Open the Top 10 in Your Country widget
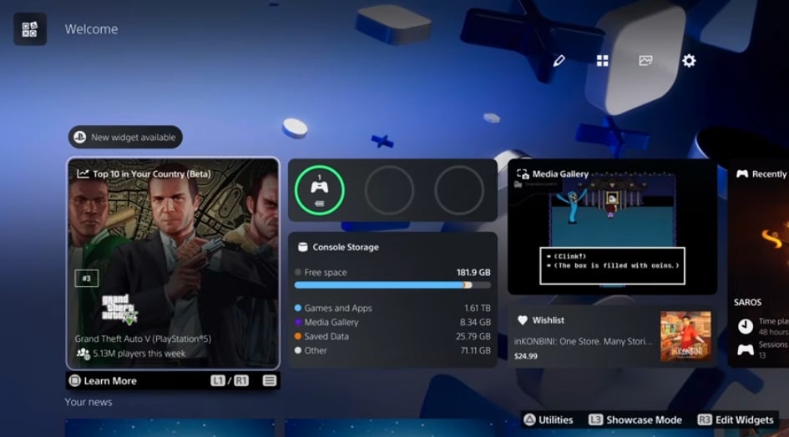The height and width of the screenshot is (437, 789). 173,264
